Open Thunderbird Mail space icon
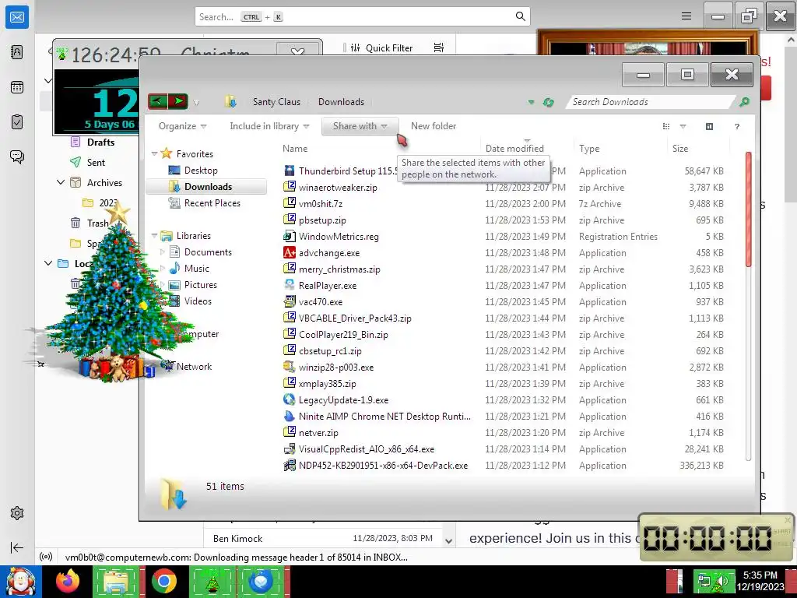This screenshot has width=797, height=598. coord(17,17)
